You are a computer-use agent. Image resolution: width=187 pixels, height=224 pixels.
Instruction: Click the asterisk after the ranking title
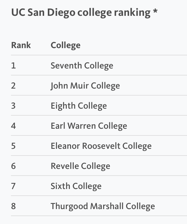click(x=155, y=11)
